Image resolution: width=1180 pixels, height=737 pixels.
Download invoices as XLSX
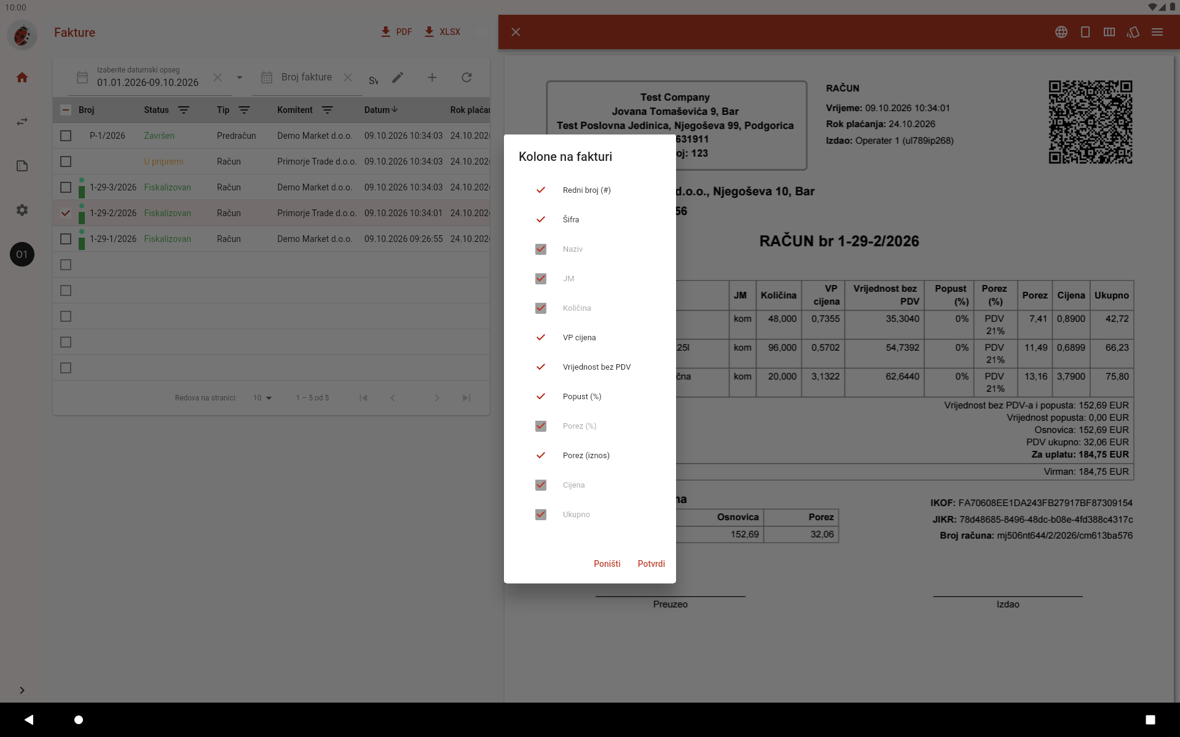pyautogui.click(x=442, y=32)
